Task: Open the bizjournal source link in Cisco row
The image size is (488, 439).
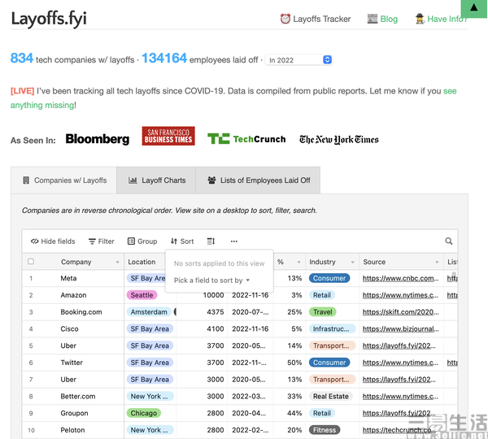Action: pyautogui.click(x=400, y=329)
